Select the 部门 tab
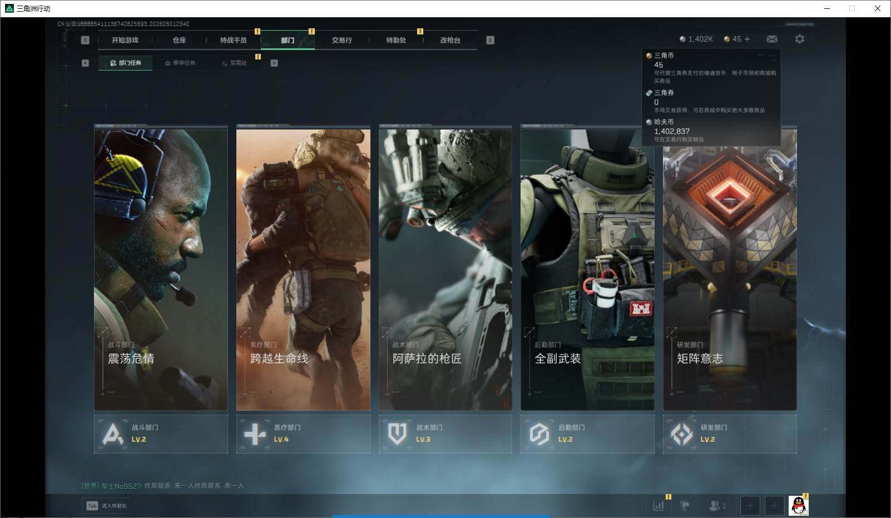The image size is (891, 518). pos(288,40)
